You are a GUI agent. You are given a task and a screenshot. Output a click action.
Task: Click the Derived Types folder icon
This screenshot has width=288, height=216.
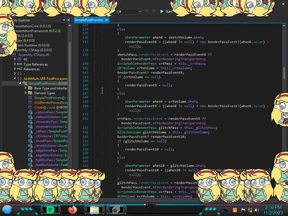click(30, 93)
